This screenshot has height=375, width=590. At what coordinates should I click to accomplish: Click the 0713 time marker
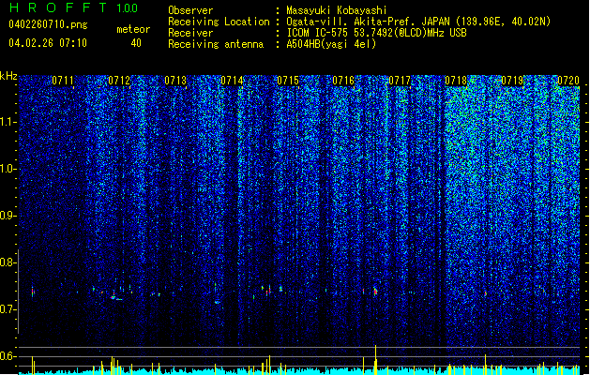tap(175, 81)
